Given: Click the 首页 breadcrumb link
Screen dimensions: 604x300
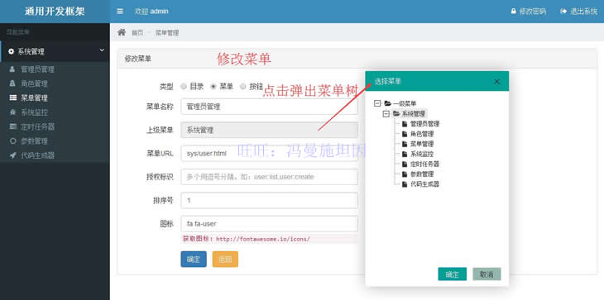Looking at the screenshot, I should pyautogui.click(x=137, y=33).
